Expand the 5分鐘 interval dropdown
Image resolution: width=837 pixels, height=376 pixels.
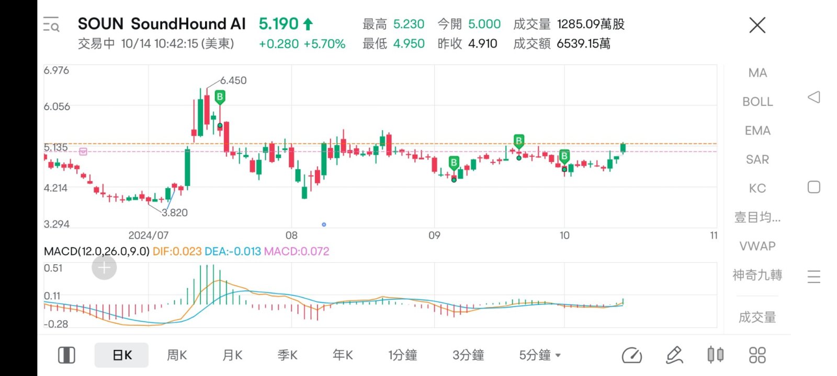click(540, 355)
